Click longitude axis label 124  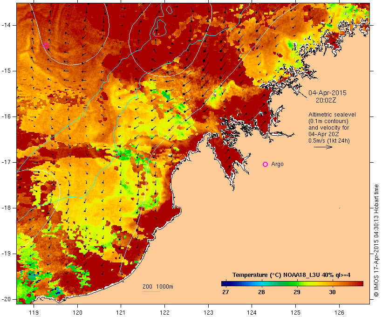[252, 312]
